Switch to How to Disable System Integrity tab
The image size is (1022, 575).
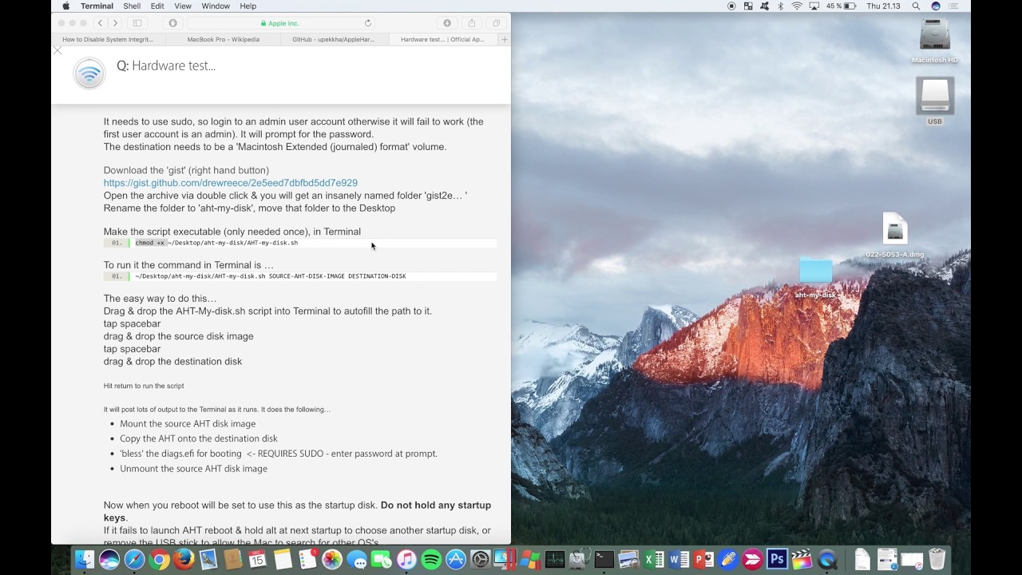tap(108, 39)
